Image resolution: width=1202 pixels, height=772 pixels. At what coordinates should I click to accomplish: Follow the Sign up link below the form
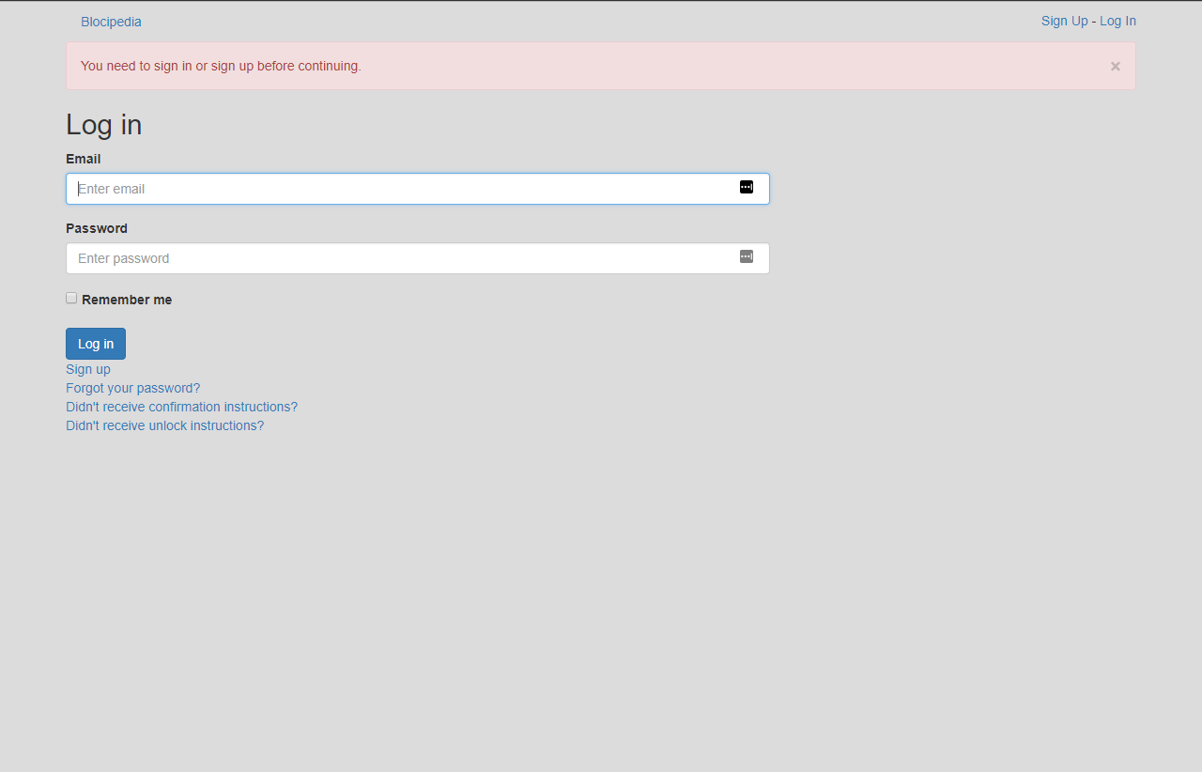(88, 369)
